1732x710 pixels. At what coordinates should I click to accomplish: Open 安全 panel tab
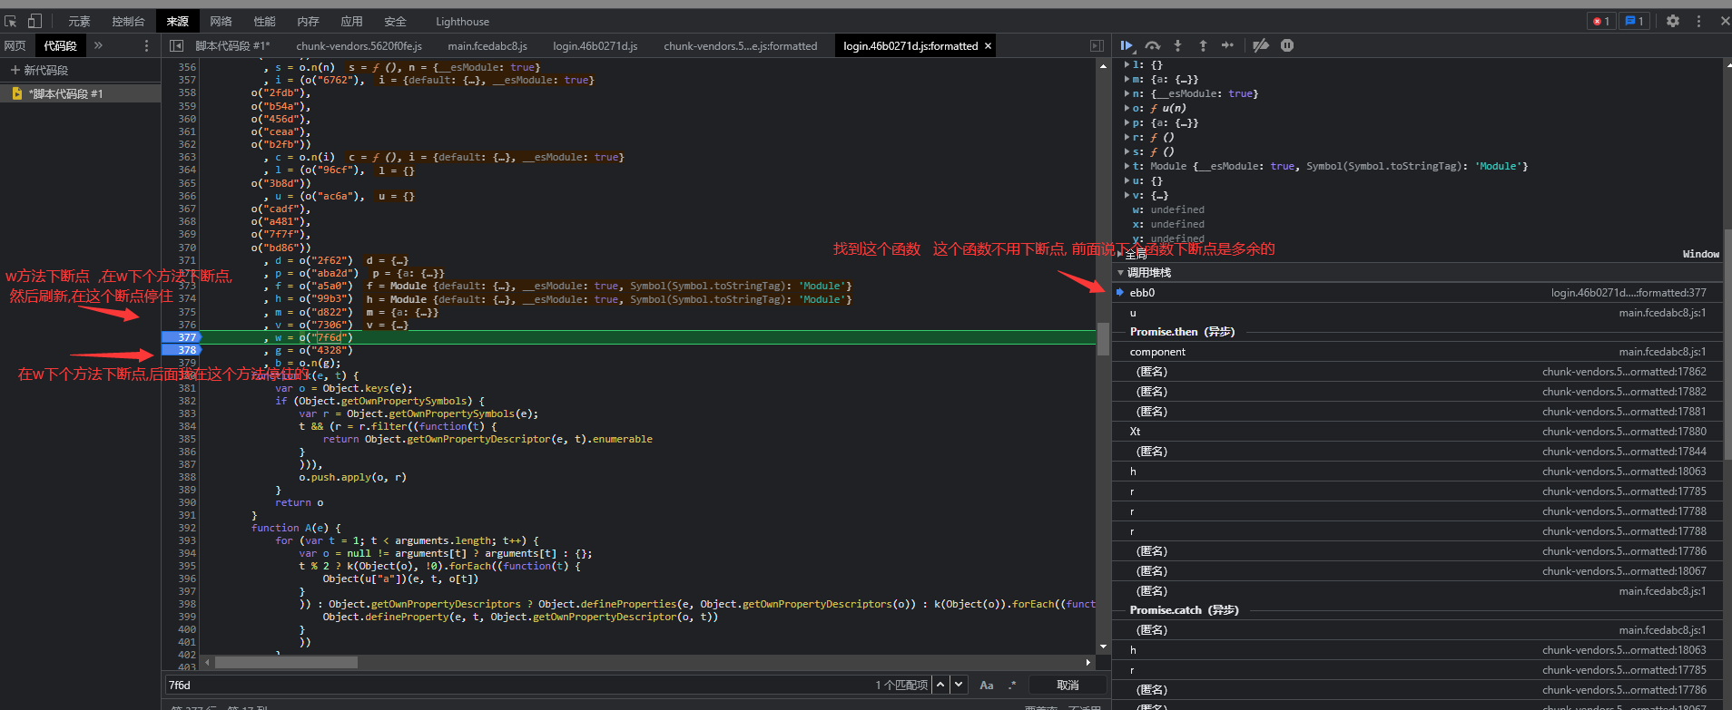click(395, 21)
